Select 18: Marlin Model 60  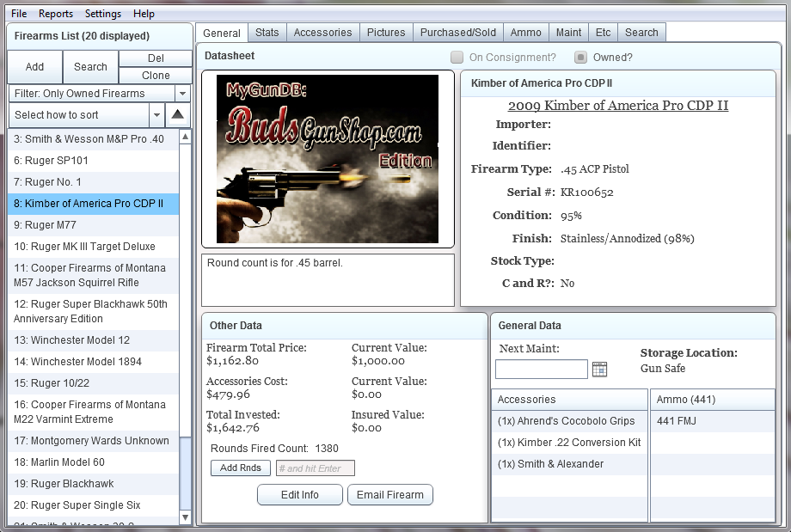click(94, 462)
